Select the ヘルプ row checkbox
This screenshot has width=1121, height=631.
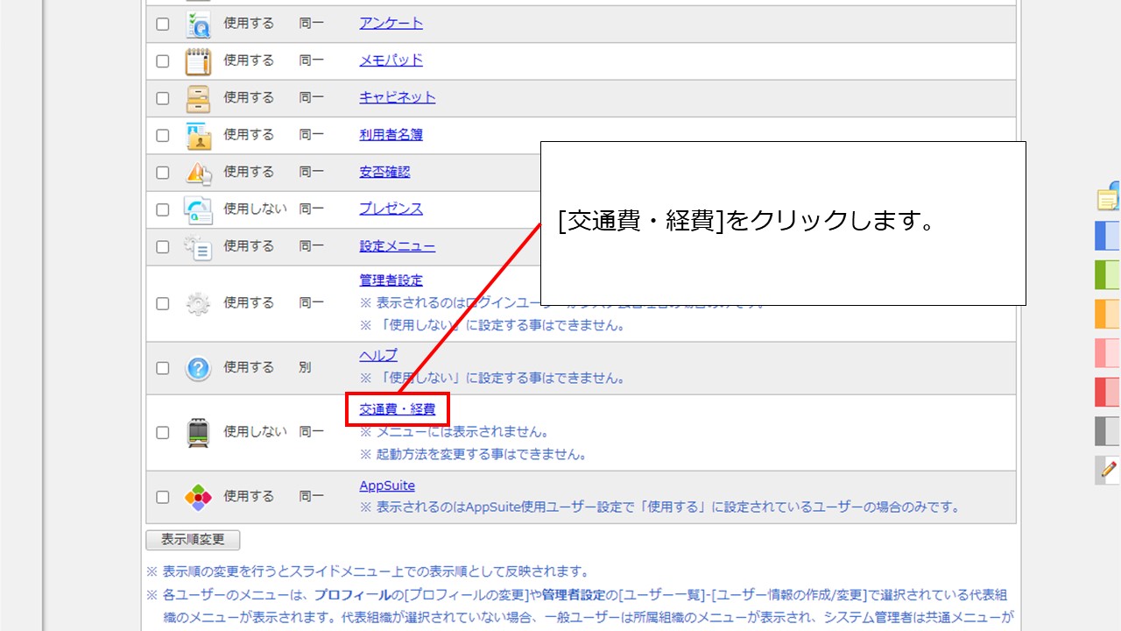[162, 368]
